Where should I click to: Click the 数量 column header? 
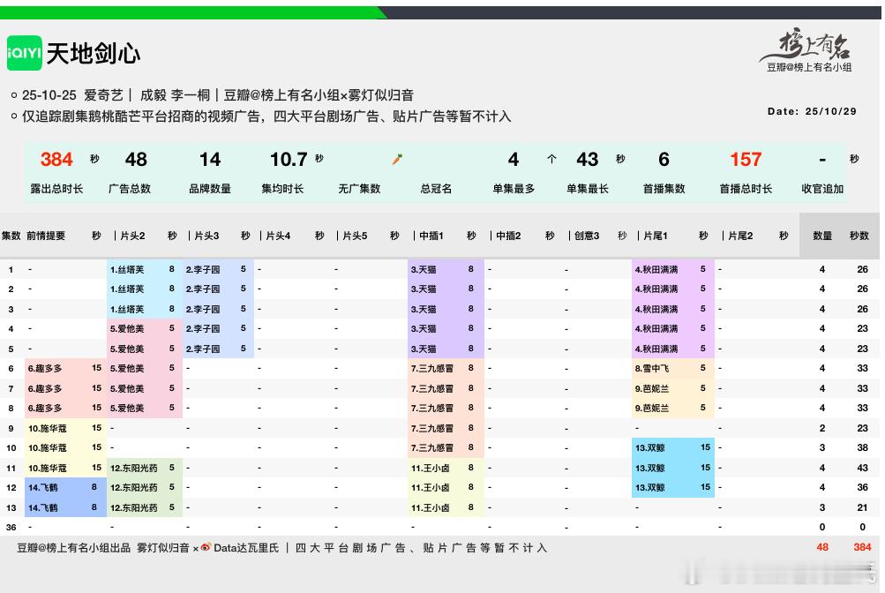822,236
